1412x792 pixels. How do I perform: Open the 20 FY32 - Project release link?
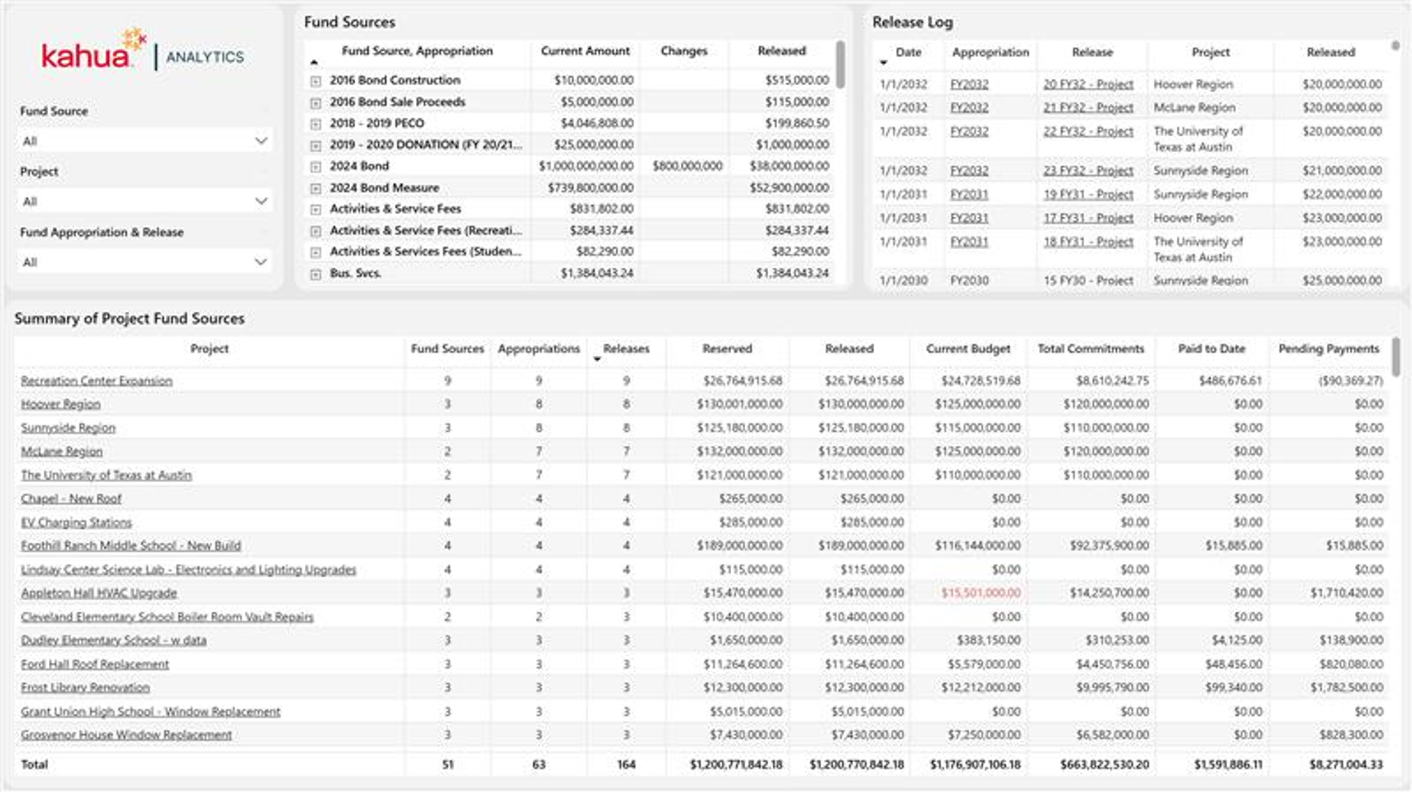pyautogui.click(x=1088, y=84)
